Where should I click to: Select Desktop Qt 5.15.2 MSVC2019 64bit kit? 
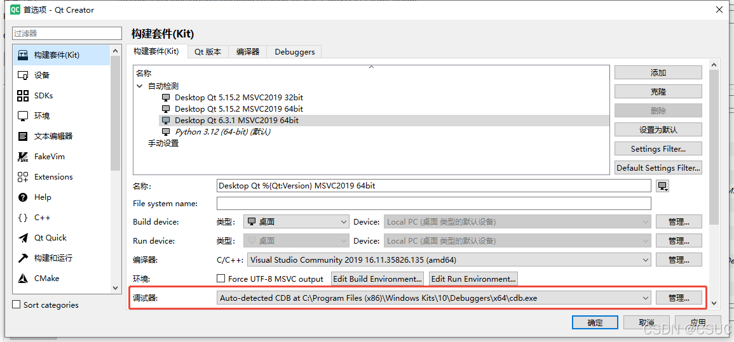239,109
